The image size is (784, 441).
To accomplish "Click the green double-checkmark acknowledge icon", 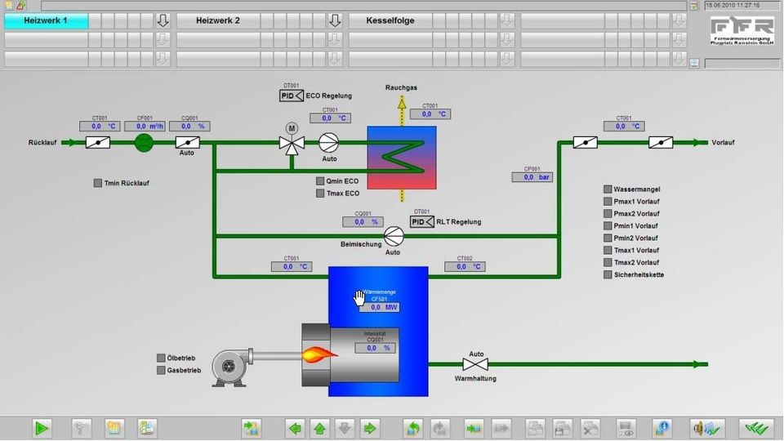I will click(x=756, y=428).
